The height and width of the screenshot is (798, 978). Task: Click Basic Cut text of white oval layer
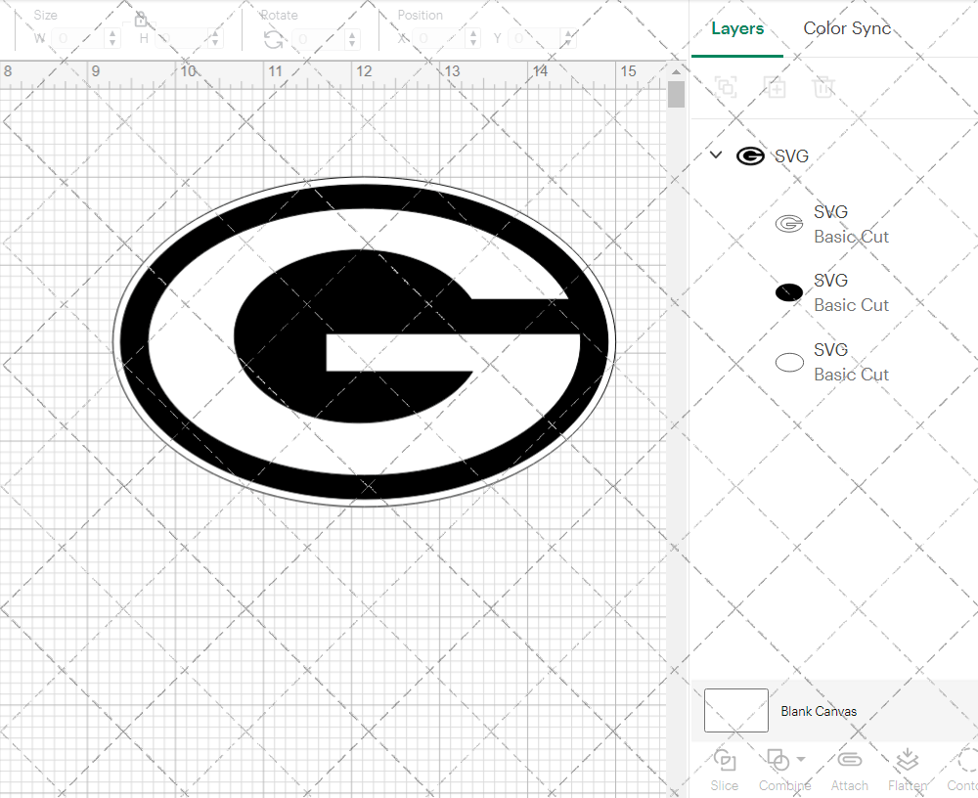tap(852, 375)
